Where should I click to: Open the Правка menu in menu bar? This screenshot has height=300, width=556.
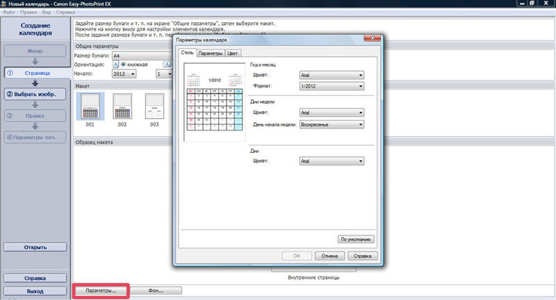pyautogui.click(x=28, y=12)
